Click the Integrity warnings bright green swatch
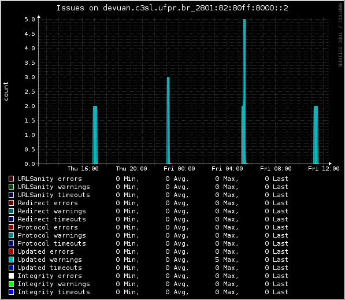 click(11, 284)
